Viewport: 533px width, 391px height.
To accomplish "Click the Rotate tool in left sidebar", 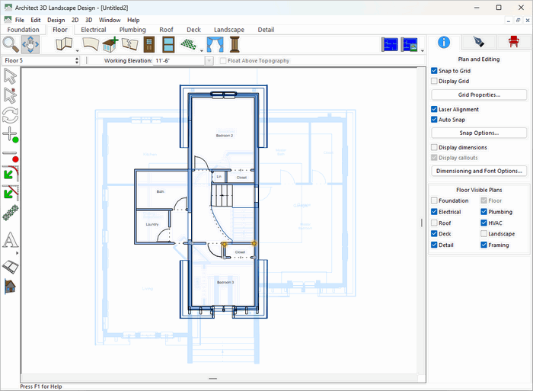I will pyautogui.click(x=11, y=115).
